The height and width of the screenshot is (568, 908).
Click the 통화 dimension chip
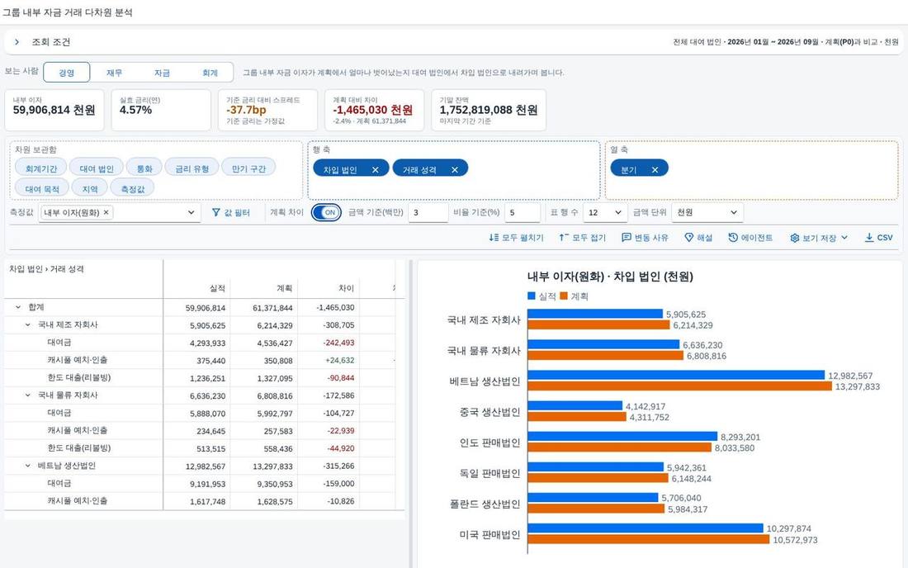click(144, 168)
